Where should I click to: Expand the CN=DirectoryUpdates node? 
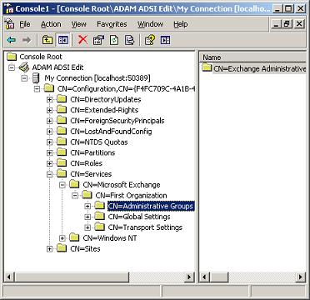49,99
